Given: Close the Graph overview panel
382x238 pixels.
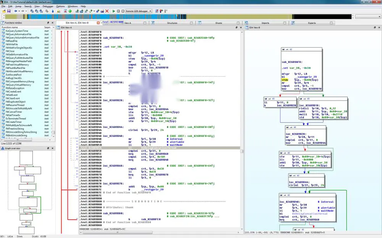Looking at the screenshot, I should (52, 149).
